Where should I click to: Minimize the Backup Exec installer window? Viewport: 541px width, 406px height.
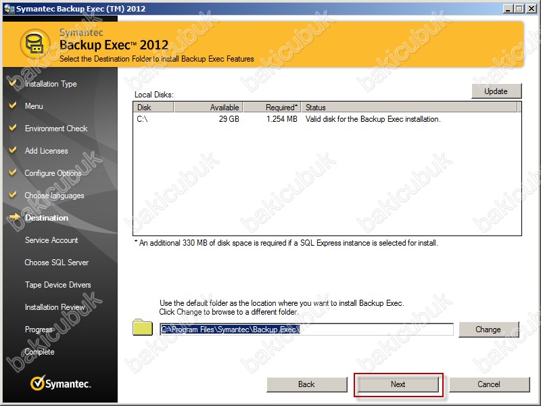click(507, 9)
